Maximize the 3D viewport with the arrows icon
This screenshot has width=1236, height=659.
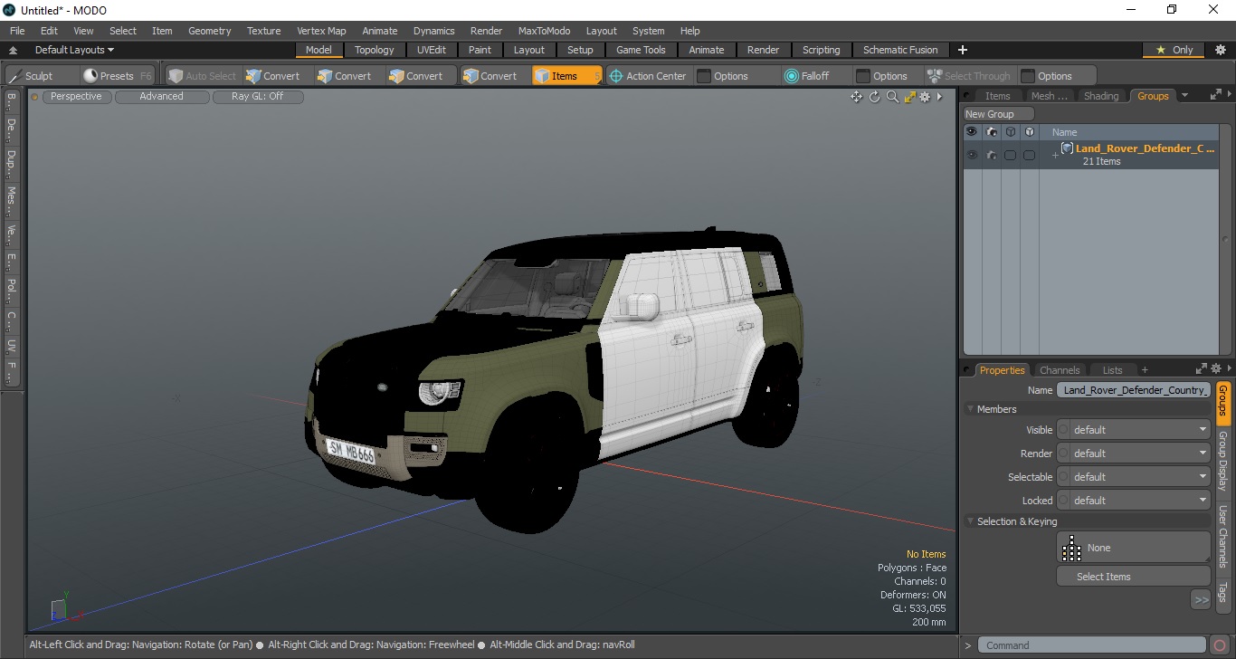pos(910,97)
